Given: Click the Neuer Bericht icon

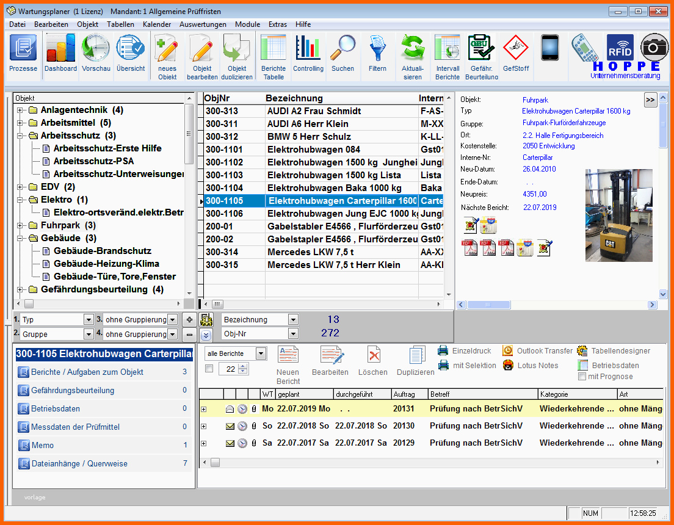Looking at the screenshot, I should (x=288, y=355).
